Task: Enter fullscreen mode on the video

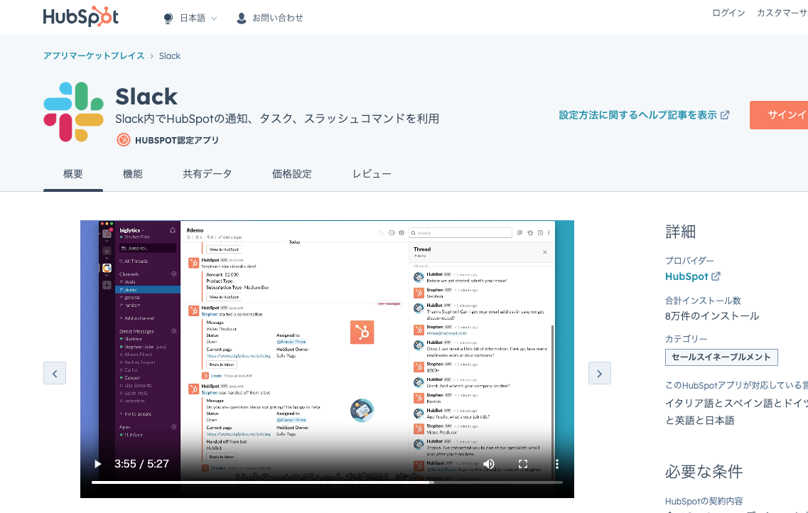Action: (x=523, y=463)
